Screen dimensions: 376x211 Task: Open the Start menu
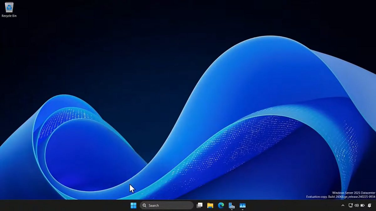point(133,205)
